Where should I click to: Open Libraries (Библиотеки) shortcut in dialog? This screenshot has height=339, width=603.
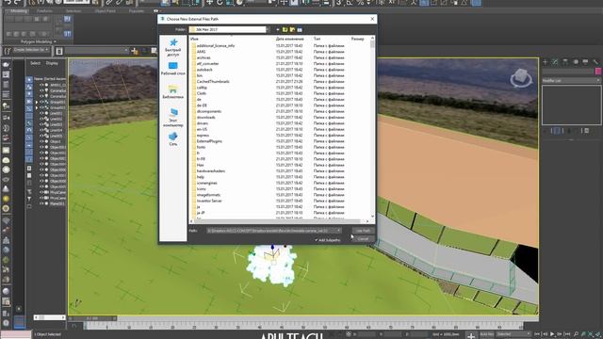pyautogui.click(x=173, y=91)
